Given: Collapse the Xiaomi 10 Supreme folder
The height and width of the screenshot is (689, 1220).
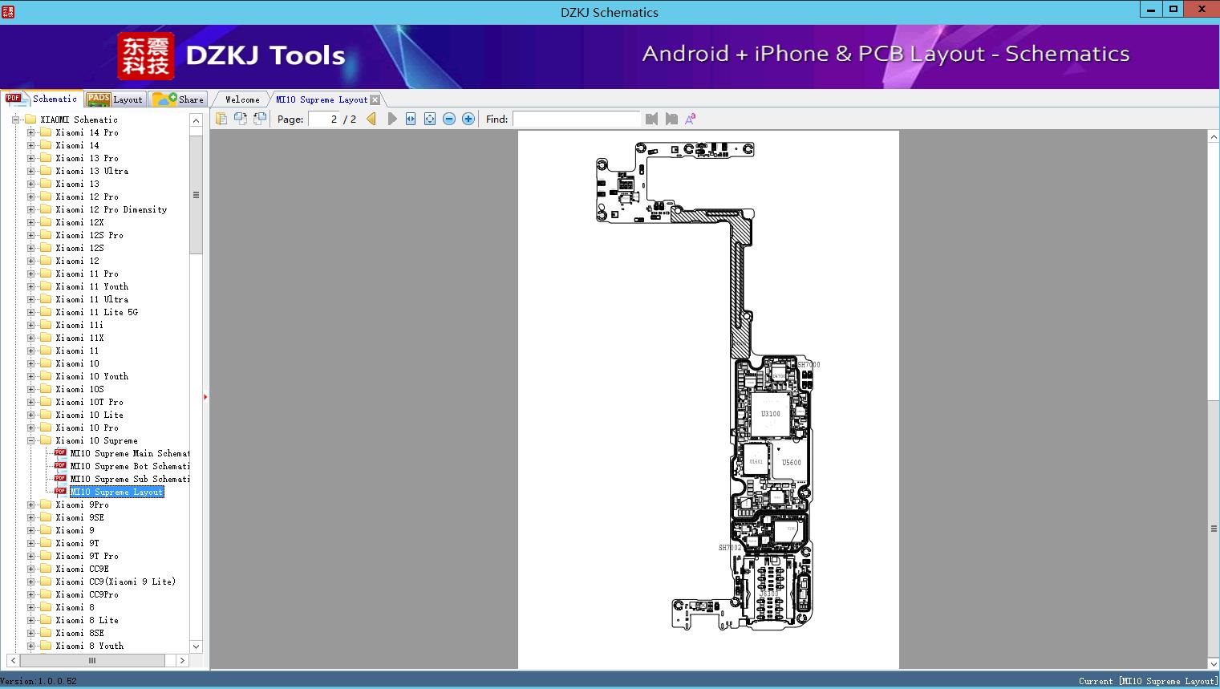Looking at the screenshot, I should [31, 440].
